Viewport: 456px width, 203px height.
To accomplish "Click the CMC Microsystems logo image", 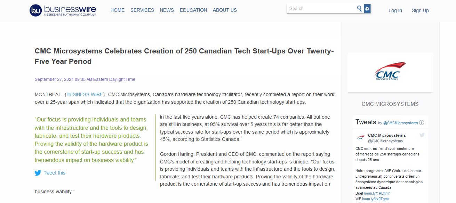I will tap(390, 71).
